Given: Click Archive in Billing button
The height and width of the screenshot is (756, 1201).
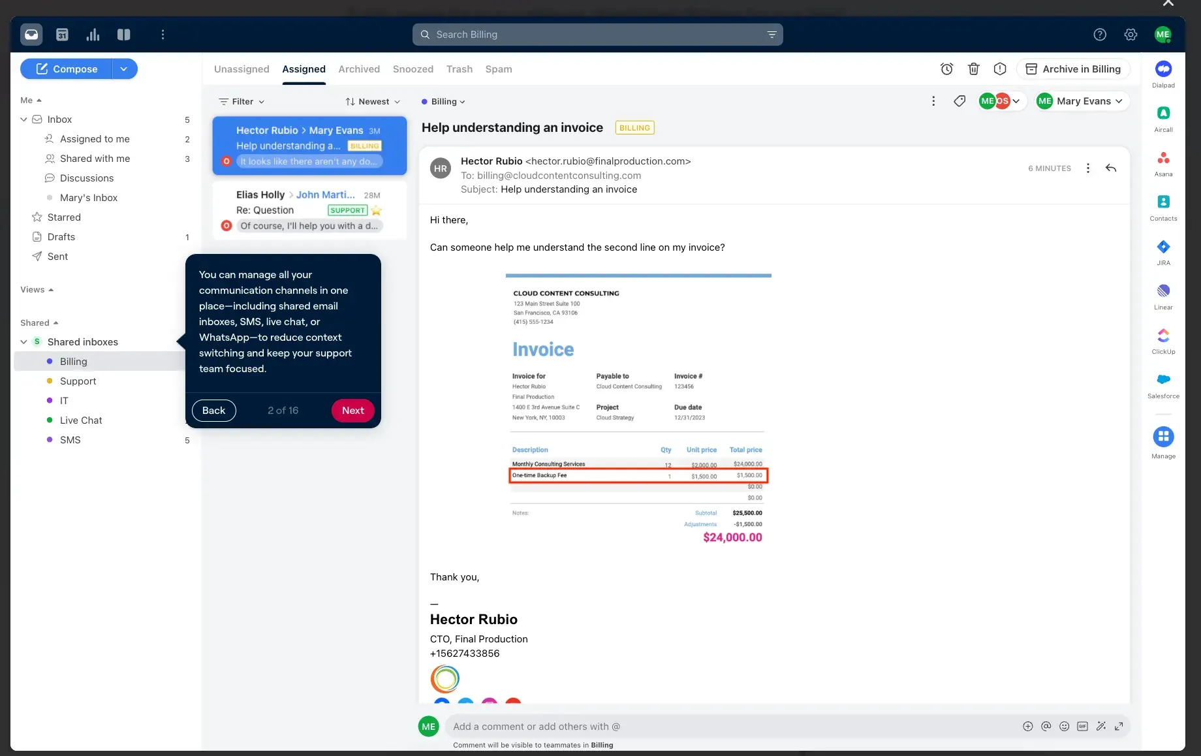Looking at the screenshot, I should coord(1073,69).
